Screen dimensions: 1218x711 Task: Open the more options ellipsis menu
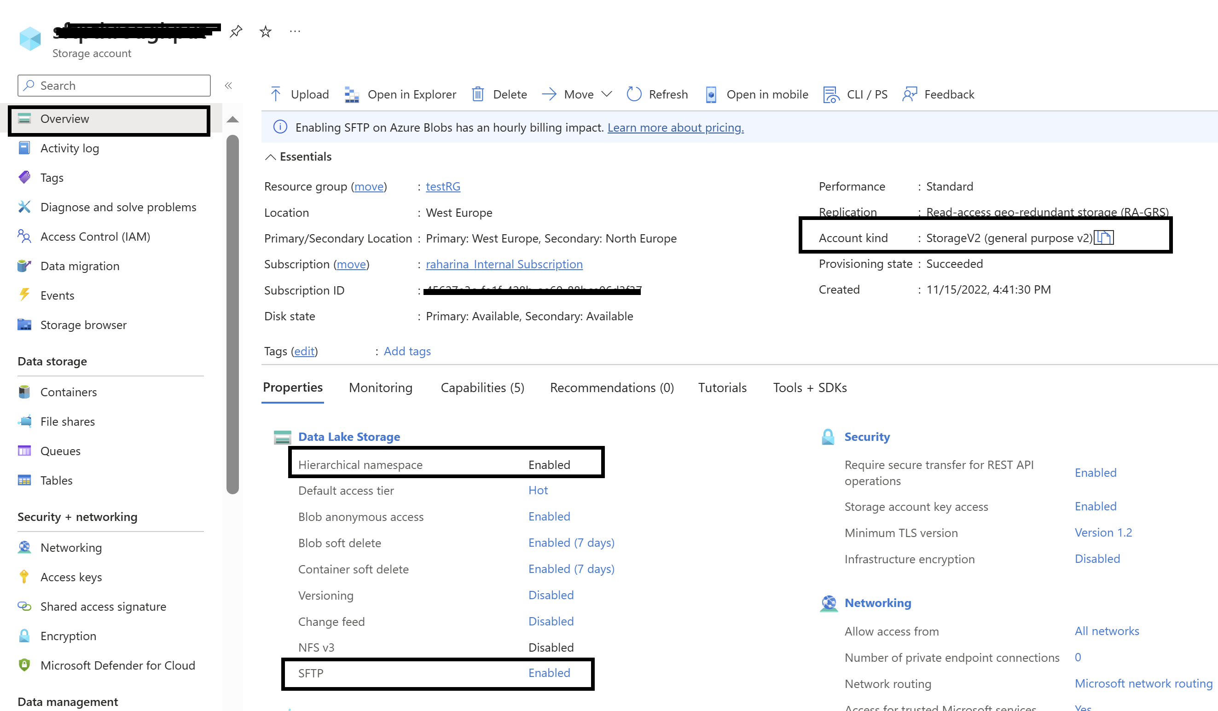tap(295, 31)
